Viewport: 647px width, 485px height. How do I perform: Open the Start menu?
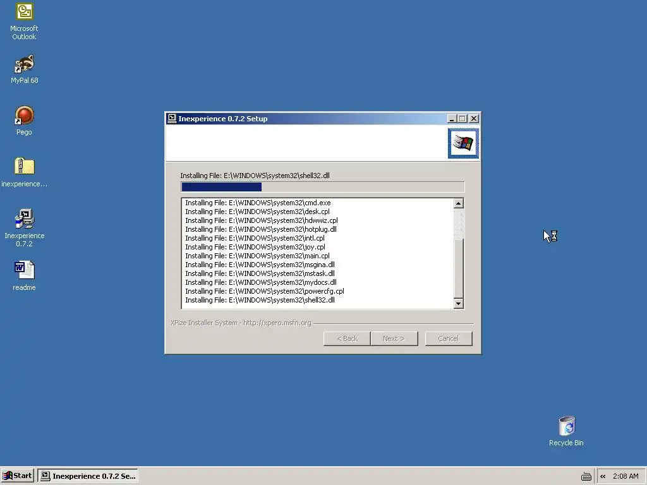pyautogui.click(x=17, y=476)
